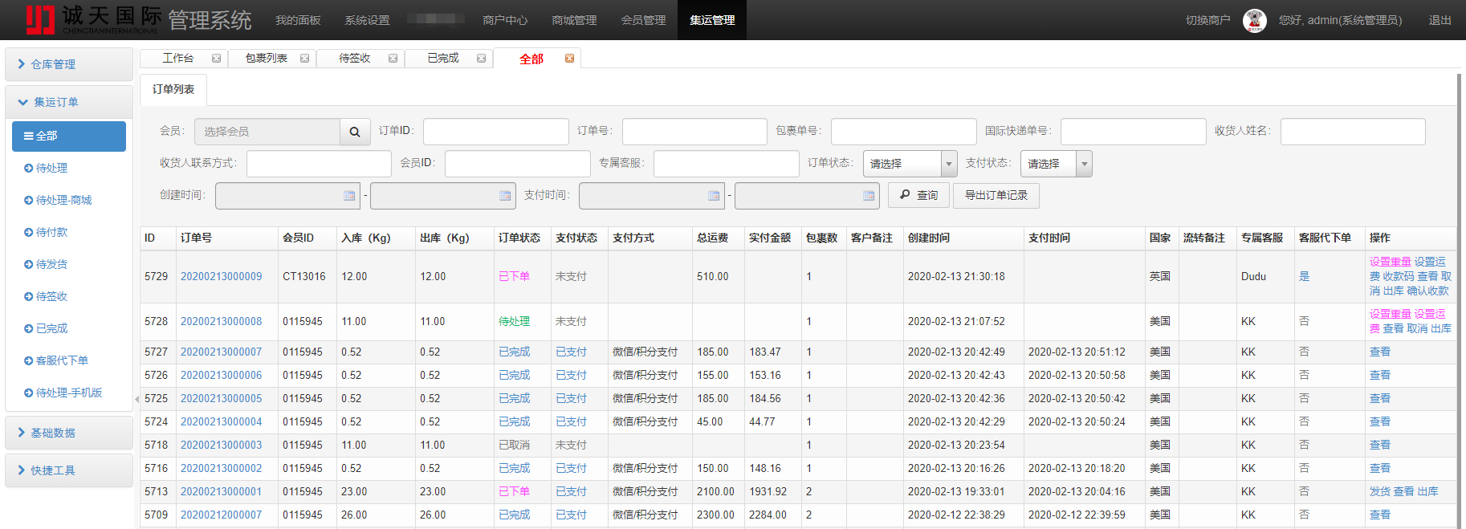Open order 20200213000009 link
Image resolution: width=1466 pixels, height=529 pixels.
(221, 277)
